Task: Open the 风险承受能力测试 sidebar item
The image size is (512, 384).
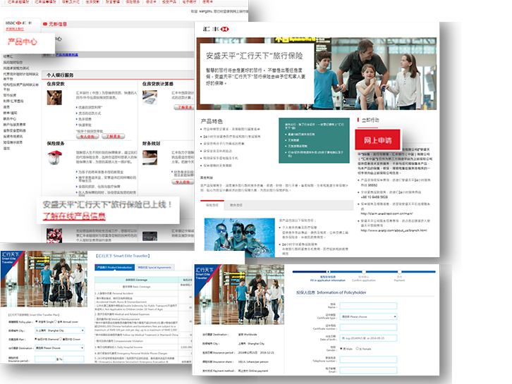Action: [16, 68]
